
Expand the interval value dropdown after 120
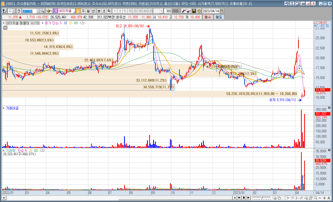(162, 11)
